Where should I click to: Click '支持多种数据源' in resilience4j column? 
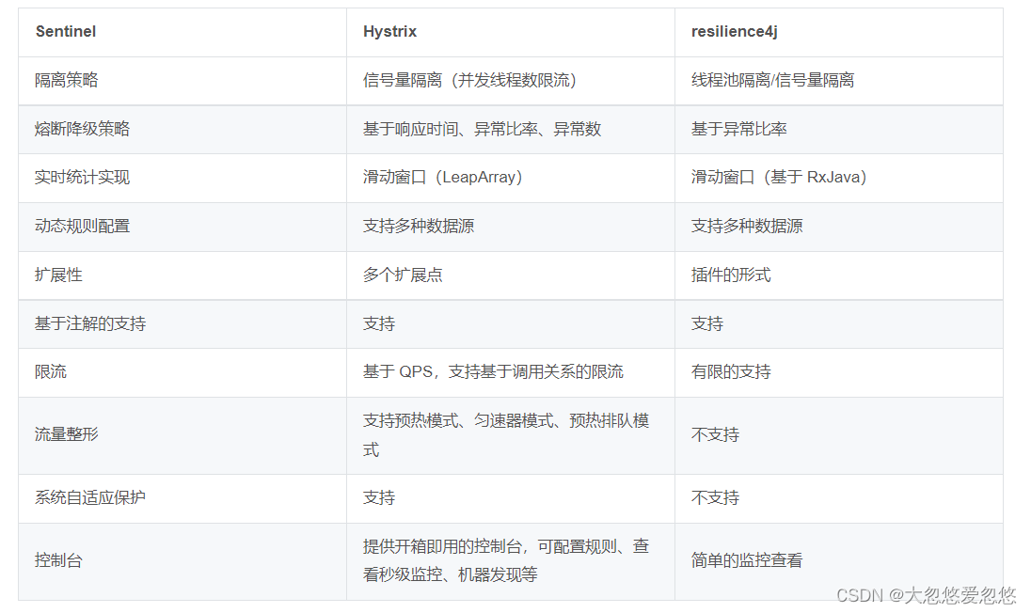746,226
